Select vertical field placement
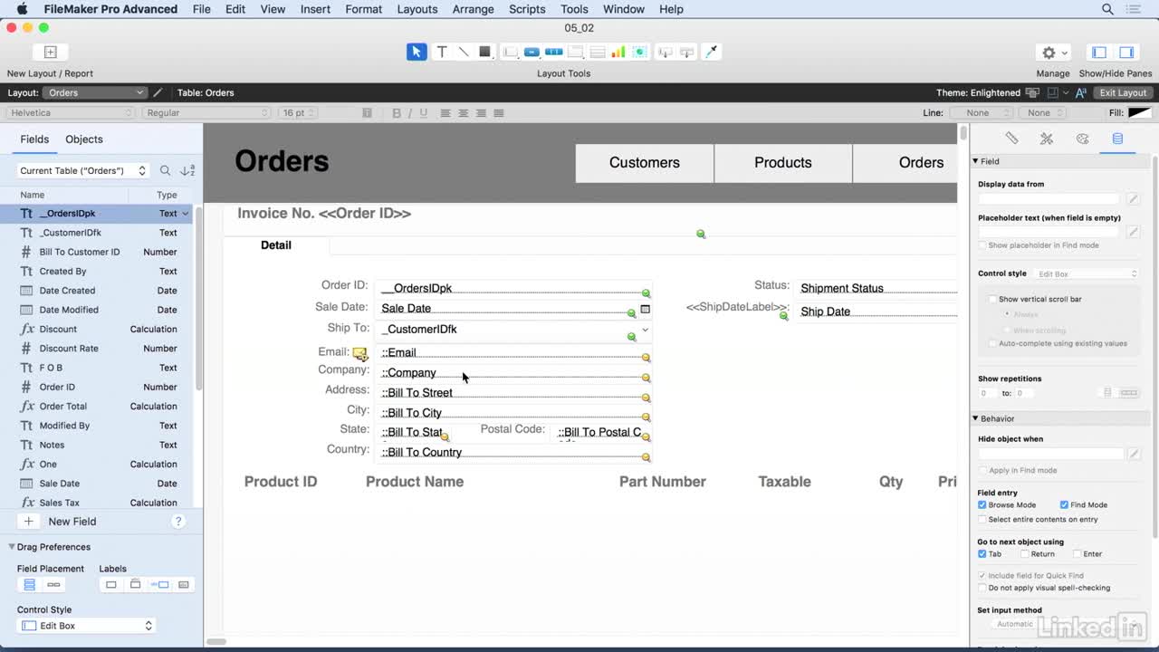This screenshot has height=652, width=1159. click(x=29, y=585)
